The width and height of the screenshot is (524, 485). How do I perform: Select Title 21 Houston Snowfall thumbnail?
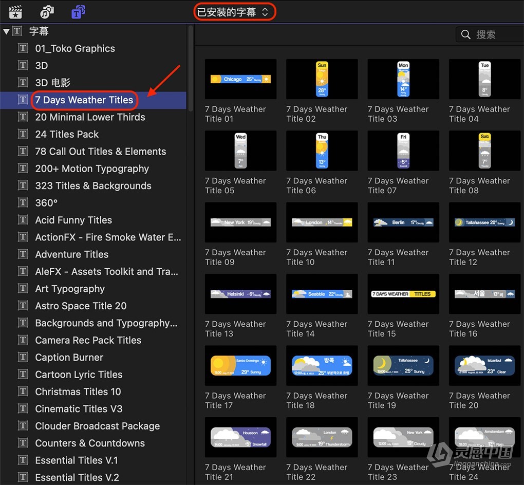coord(240,437)
